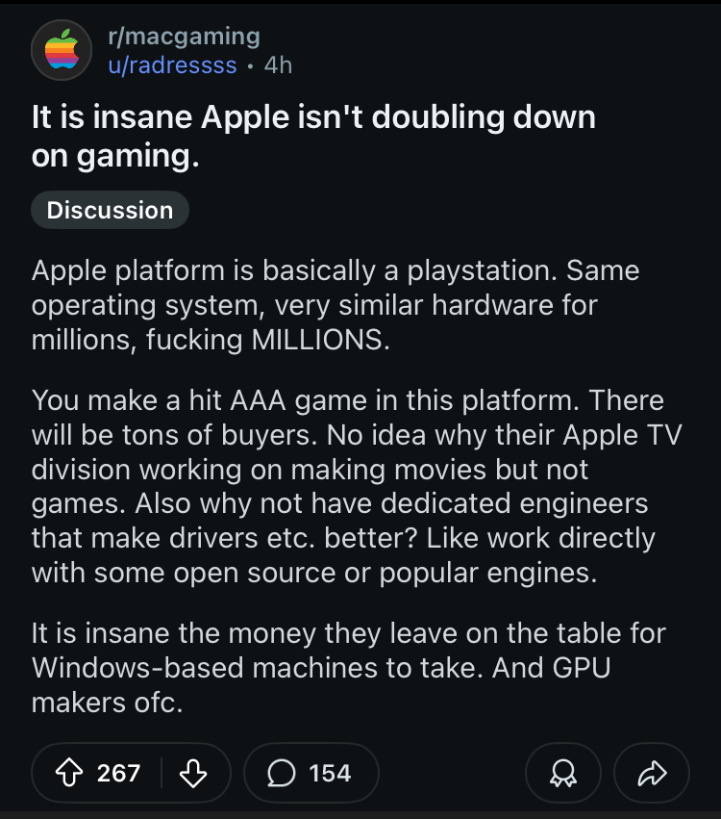The image size is (721, 819).
Task: View the u/radressss user profile
Action: click(x=173, y=65)
